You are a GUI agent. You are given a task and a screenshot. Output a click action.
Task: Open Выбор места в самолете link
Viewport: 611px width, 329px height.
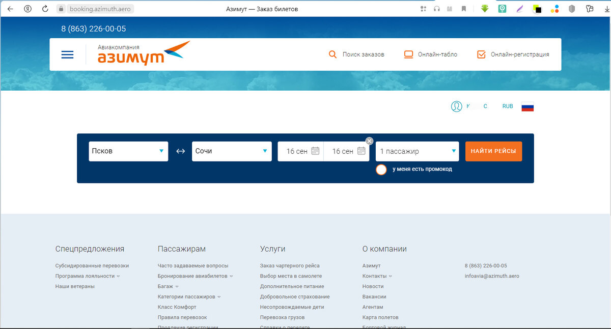pyautogui.click(x=291, y=276)
